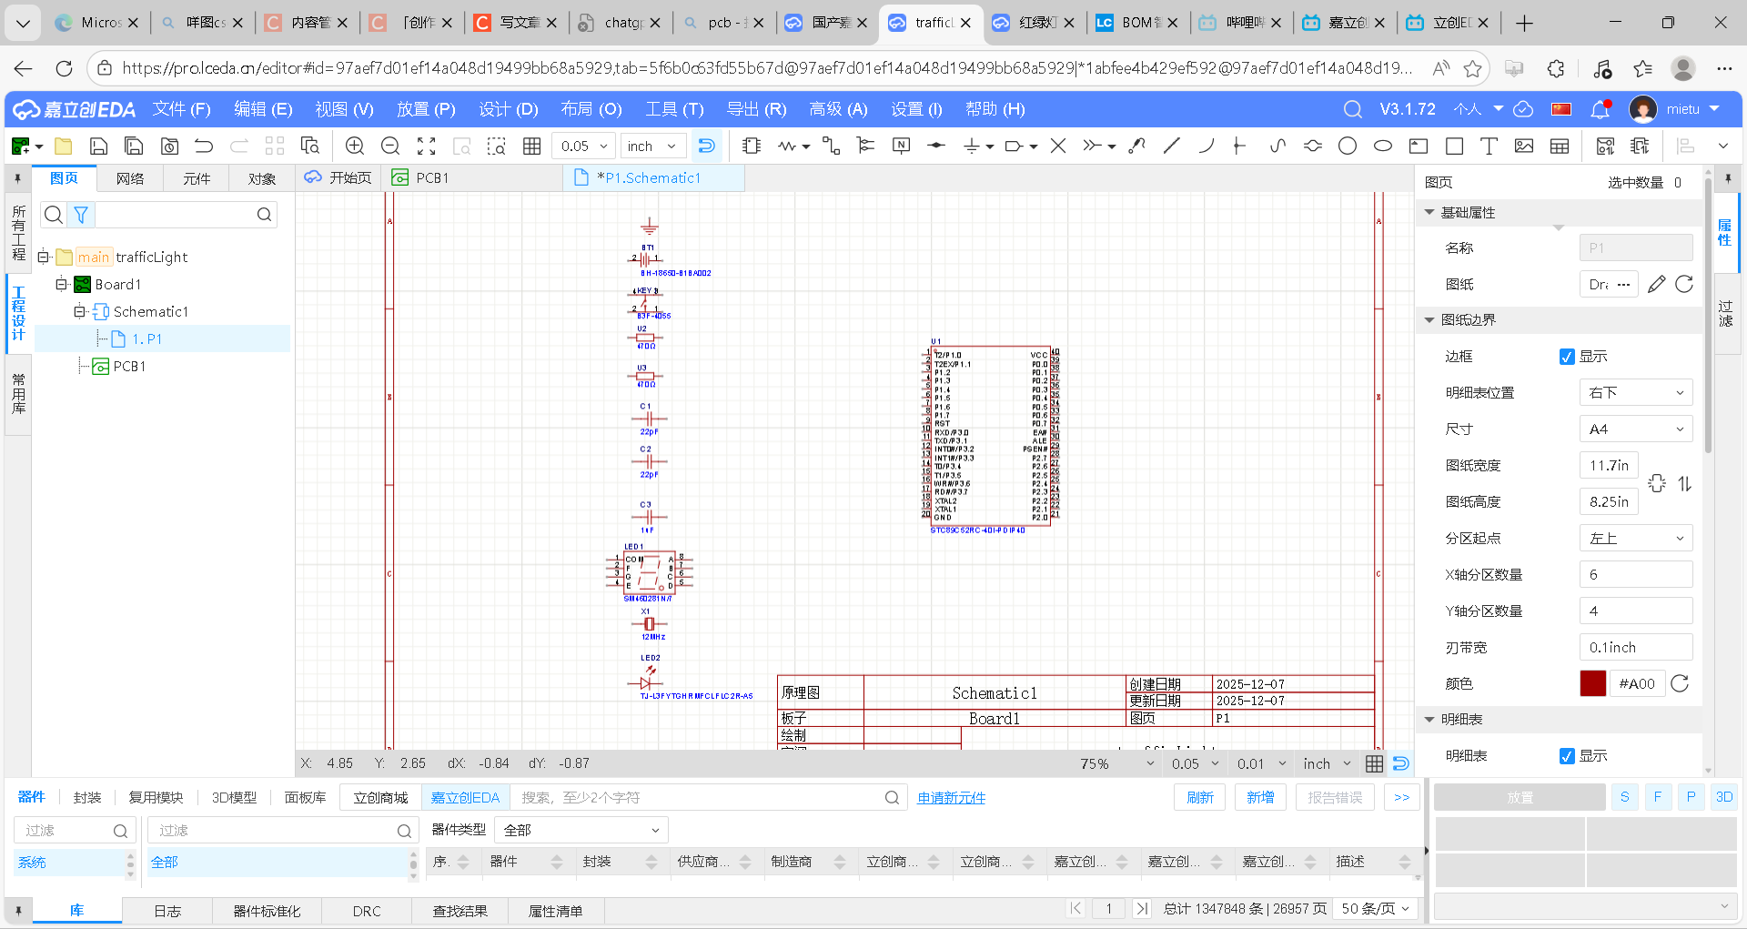Open the 器件类型 全部 dropdown
Screen dimensions: 1747x929
point(581,830)
